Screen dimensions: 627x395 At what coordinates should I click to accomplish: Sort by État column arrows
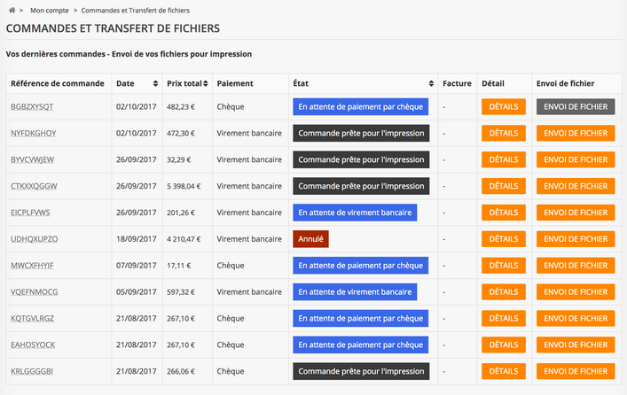431,83
